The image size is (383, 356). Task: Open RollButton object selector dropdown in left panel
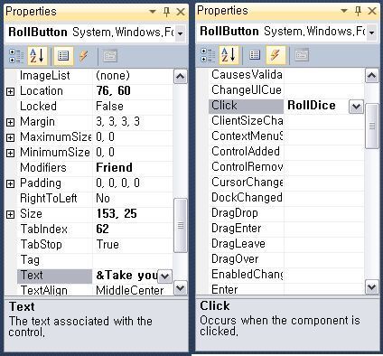180,33
